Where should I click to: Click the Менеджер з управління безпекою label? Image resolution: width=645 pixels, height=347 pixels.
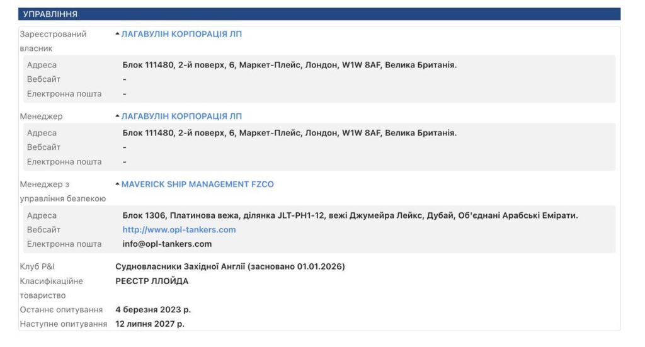click(x=62, y=191)
